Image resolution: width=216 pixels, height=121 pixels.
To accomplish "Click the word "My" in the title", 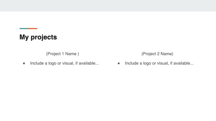I will tap(24, 37).
